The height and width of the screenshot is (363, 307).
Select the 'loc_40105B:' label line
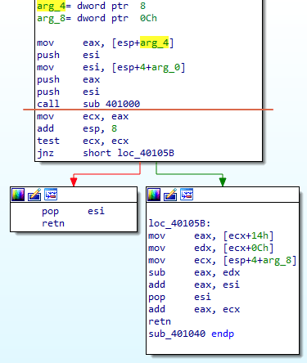pos(179,223)
